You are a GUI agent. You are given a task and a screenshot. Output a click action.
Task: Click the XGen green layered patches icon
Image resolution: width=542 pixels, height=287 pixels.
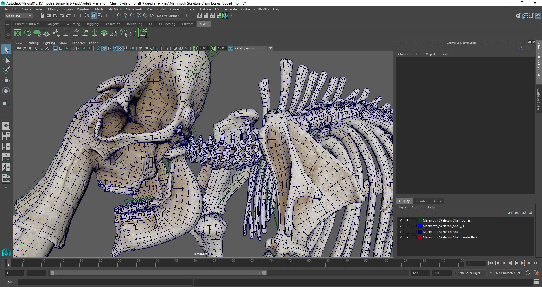[104, 33]
